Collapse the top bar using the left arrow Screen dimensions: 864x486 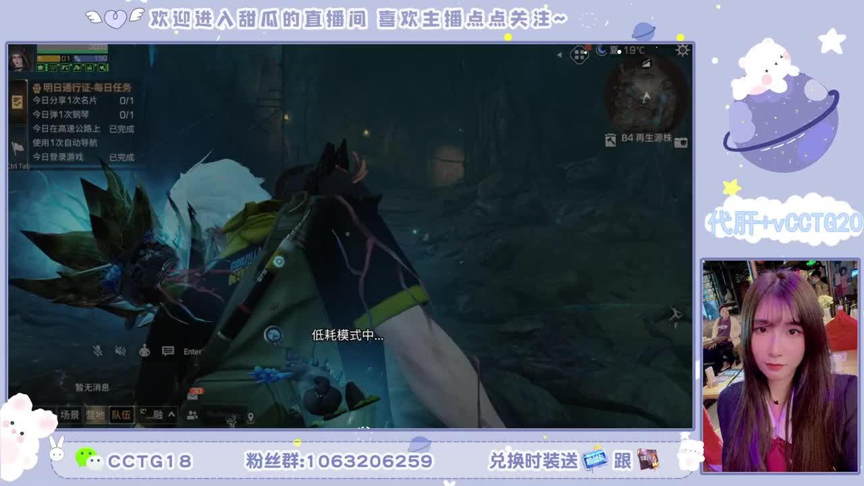tap(559, 55)
